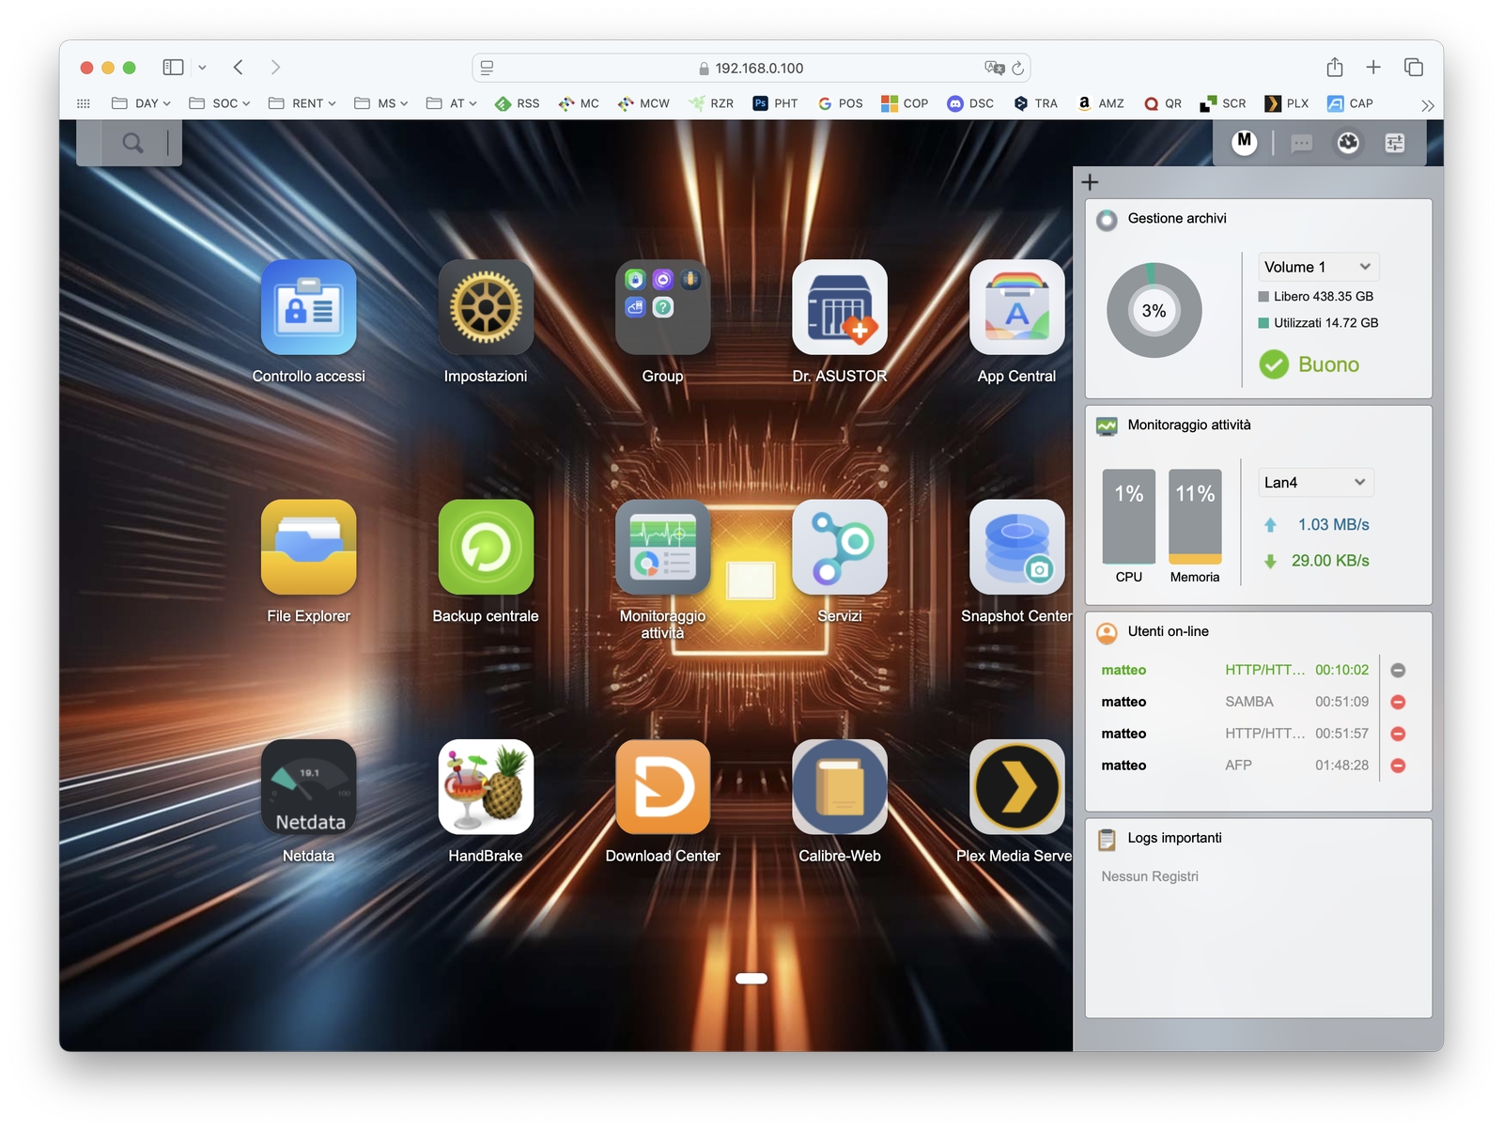Click the Share button in Safari toolbar
Screen dimensions: 1503x1130
[x=1335, y=67]
